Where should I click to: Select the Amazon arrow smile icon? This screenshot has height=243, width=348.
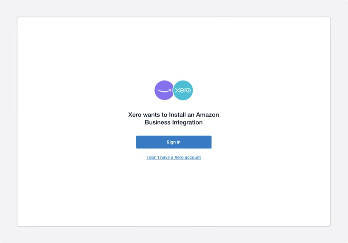tap(164, 90)
